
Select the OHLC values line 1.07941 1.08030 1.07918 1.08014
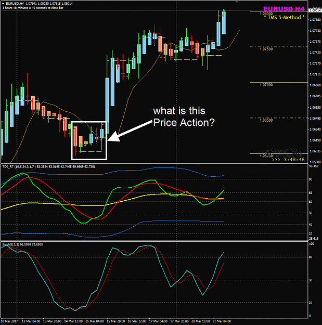[x=49, y=4]
